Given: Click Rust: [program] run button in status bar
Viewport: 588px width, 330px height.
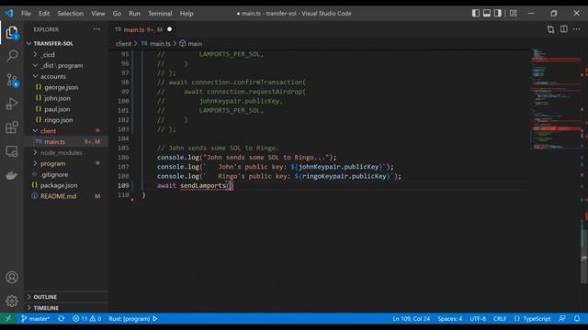Looking at the screenshot, I should [133, 319].
